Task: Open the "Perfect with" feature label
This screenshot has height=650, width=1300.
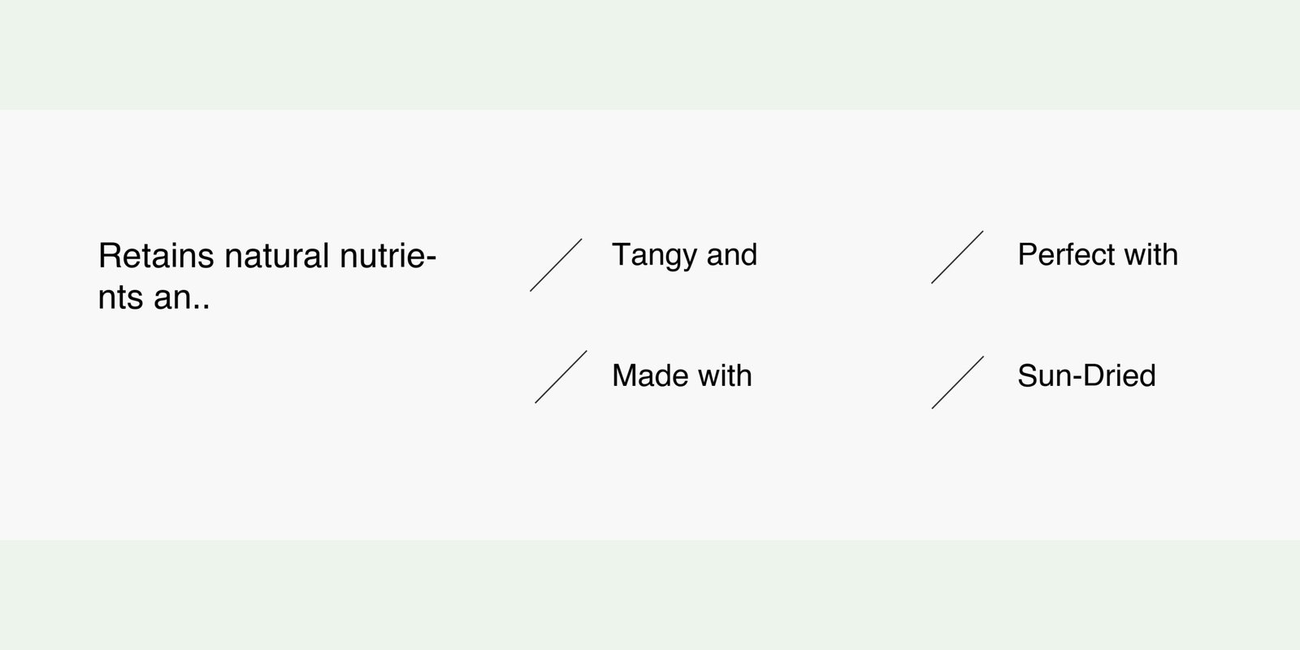Action: coord(1097,255)
